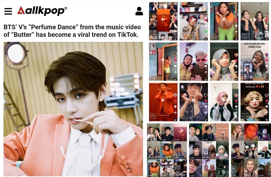Like the video with red sunglasses man
The image size is (271, 177).
[x=206, y=60]
